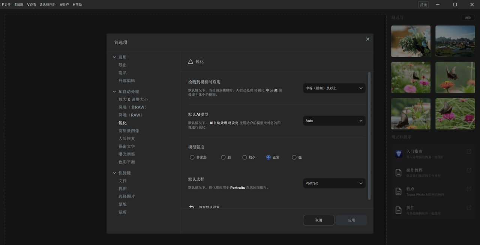
Task: Select 降噪（RAW） in sidebar
Action: (131, 115)
